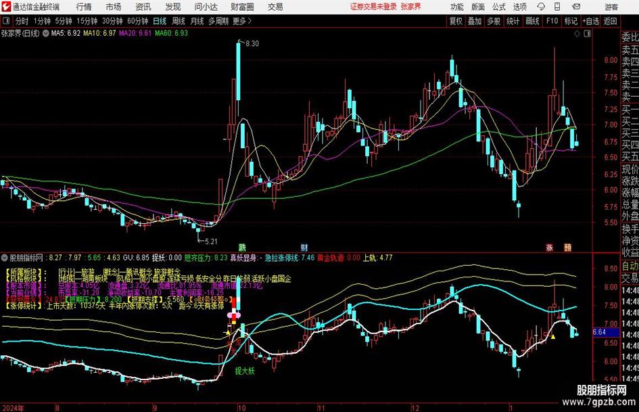Open the 选项 menu
The width and height of the screenshot is (639, 412).
pyautogui.click(x=519, y=7)
